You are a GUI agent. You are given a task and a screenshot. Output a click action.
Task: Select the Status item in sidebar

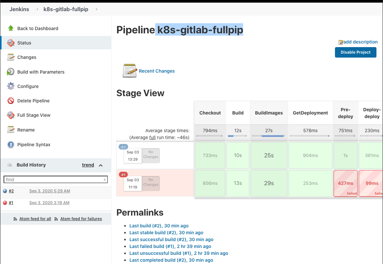(24, 43)
